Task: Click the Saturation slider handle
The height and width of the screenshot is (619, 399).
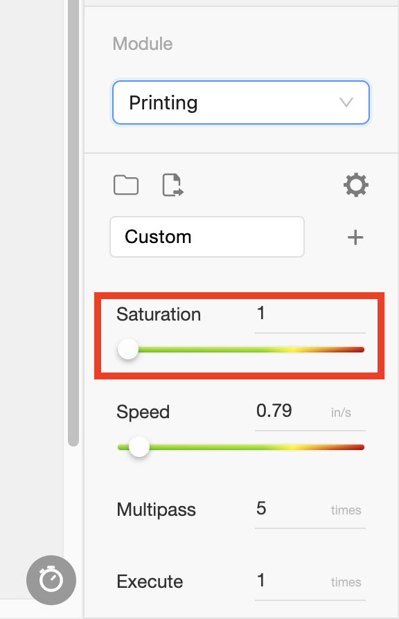Action: point(128,350)
